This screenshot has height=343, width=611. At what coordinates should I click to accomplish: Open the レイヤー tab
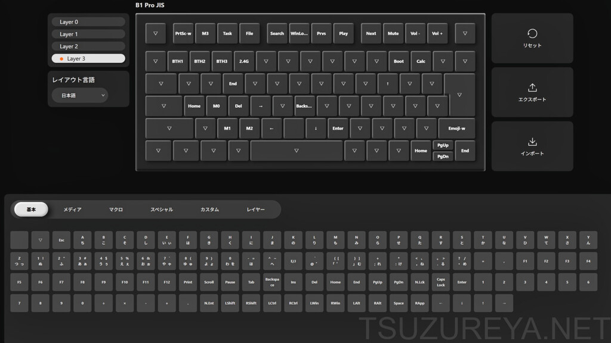(x=255, y=210)
